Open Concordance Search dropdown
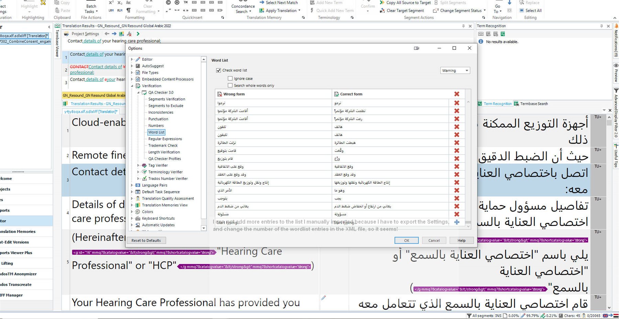The width and height of the screenshot is (619, 319). click(243, 9)
